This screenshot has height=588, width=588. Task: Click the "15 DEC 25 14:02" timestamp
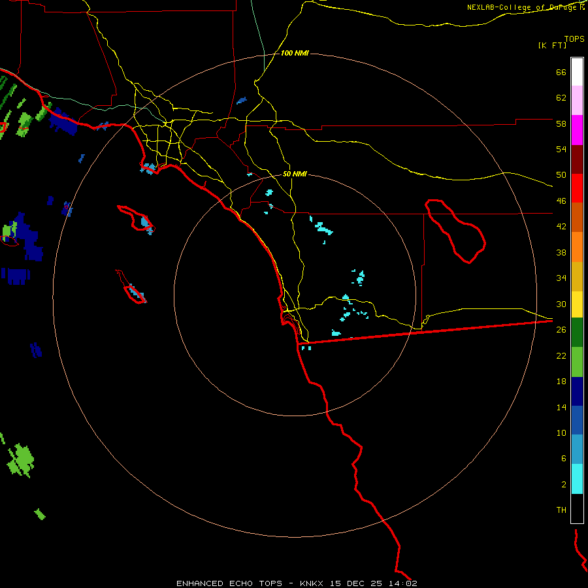[x=374, y=583]
